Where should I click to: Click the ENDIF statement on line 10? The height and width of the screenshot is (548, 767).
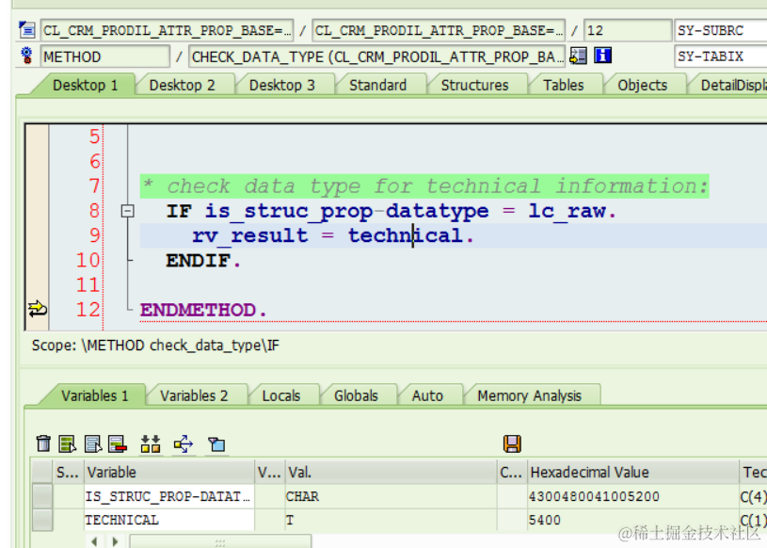(x=203, y=261)
